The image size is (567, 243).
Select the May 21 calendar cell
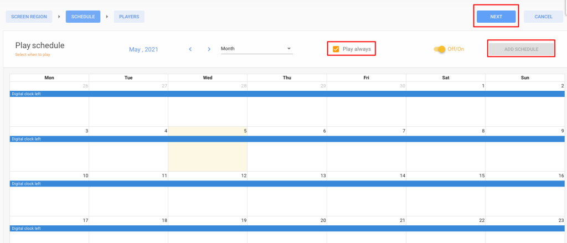[367, 230]
